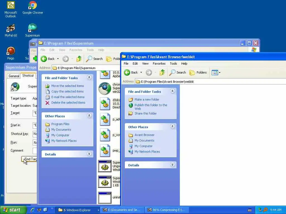Open My Network Places in webkit window sidebar
This screenshot has height=214, width=286.
(147, 152)
